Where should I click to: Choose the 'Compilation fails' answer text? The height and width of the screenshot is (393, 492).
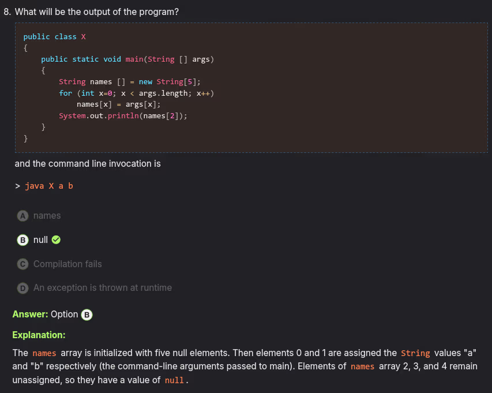pos(67,264)
